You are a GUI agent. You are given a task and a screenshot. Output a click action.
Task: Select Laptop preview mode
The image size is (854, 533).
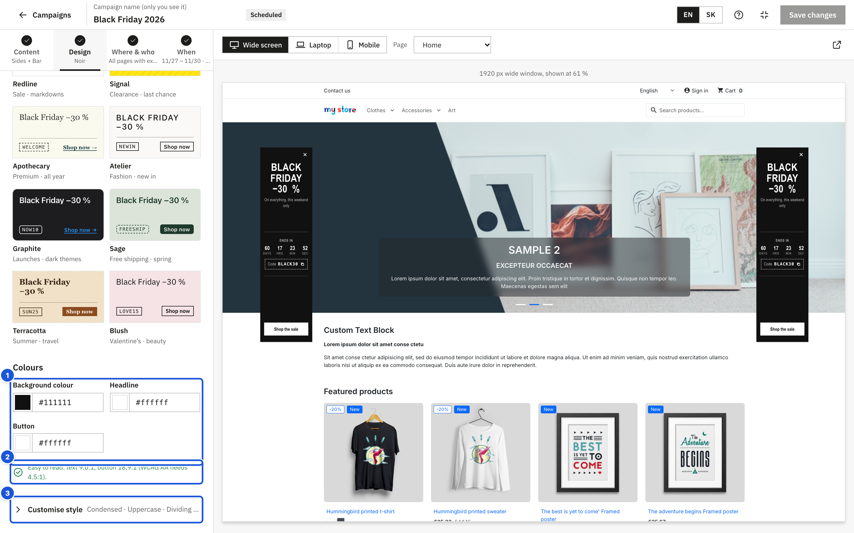(x=313, y=45)
